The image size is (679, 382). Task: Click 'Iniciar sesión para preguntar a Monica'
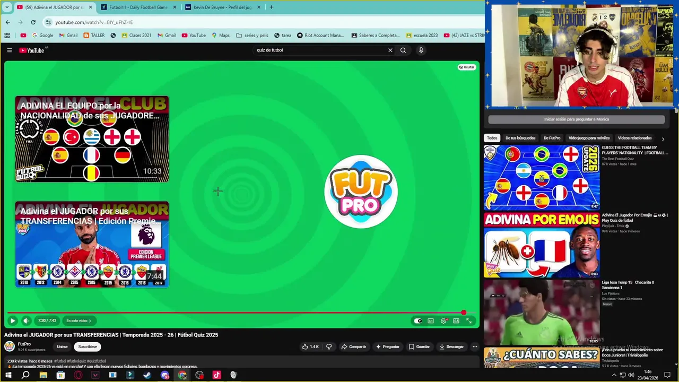tap(576, 119)
